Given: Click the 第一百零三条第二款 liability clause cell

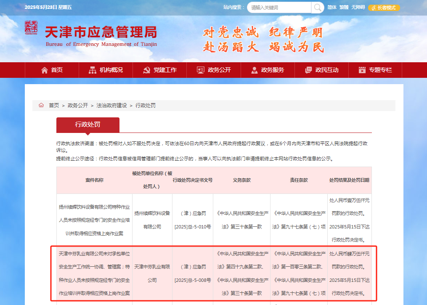Looking at the screenshot, I should pyautogui.click(x=299, y=273).
